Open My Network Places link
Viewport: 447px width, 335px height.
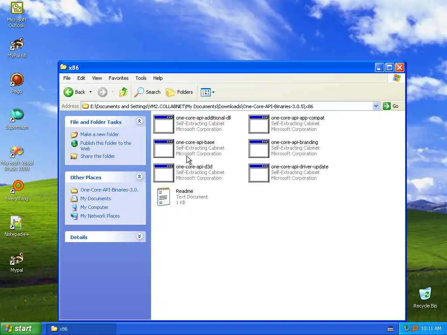[100, 216]
